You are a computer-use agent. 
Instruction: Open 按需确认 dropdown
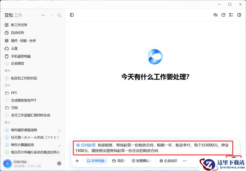point(142,161)
